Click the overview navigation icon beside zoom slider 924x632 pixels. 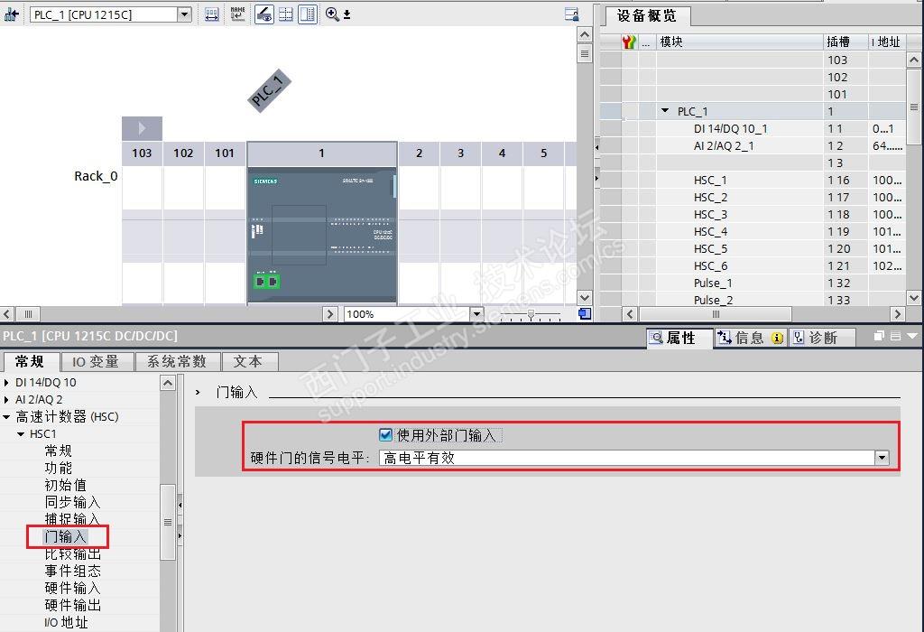point(585,313)
